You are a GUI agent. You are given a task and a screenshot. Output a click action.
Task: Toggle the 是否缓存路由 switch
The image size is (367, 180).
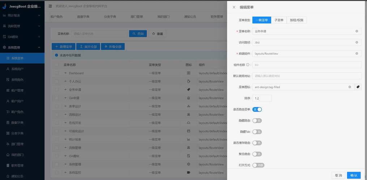tap(257, 143)
